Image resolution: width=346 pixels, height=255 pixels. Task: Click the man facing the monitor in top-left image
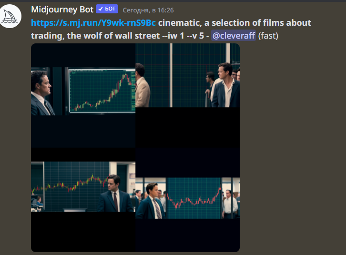click(42, 93)
